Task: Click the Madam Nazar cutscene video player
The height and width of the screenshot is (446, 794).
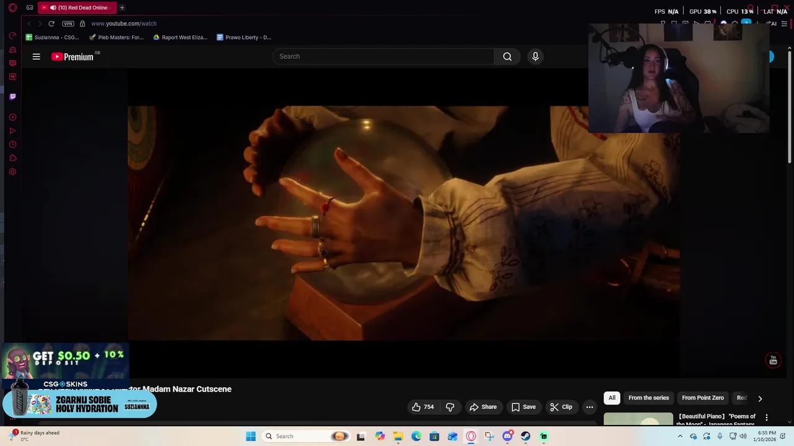Action: click(x=403, y=223)
